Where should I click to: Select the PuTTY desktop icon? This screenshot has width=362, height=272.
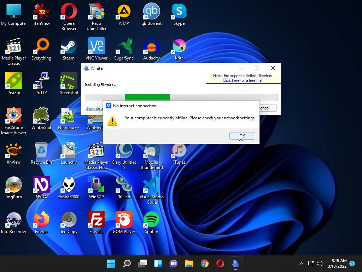[x=41, y=84]
